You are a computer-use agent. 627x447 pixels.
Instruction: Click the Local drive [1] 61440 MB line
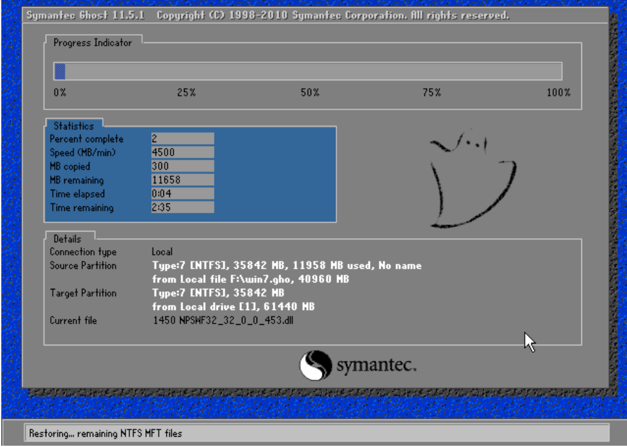(233, 307)
